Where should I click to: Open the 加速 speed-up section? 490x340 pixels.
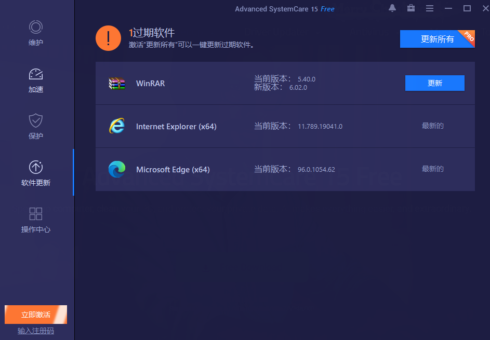pos(36,80)
